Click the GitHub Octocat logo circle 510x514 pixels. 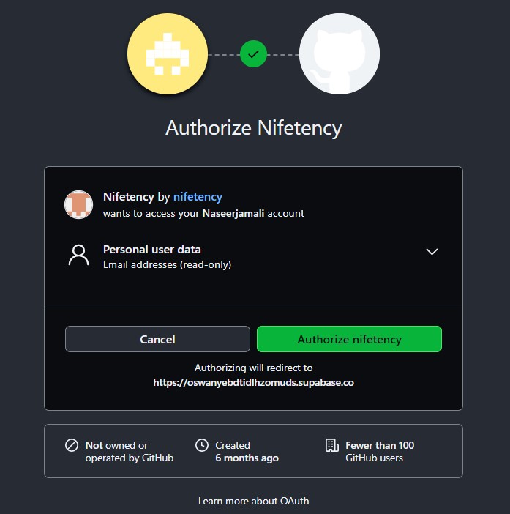(340, 53)
